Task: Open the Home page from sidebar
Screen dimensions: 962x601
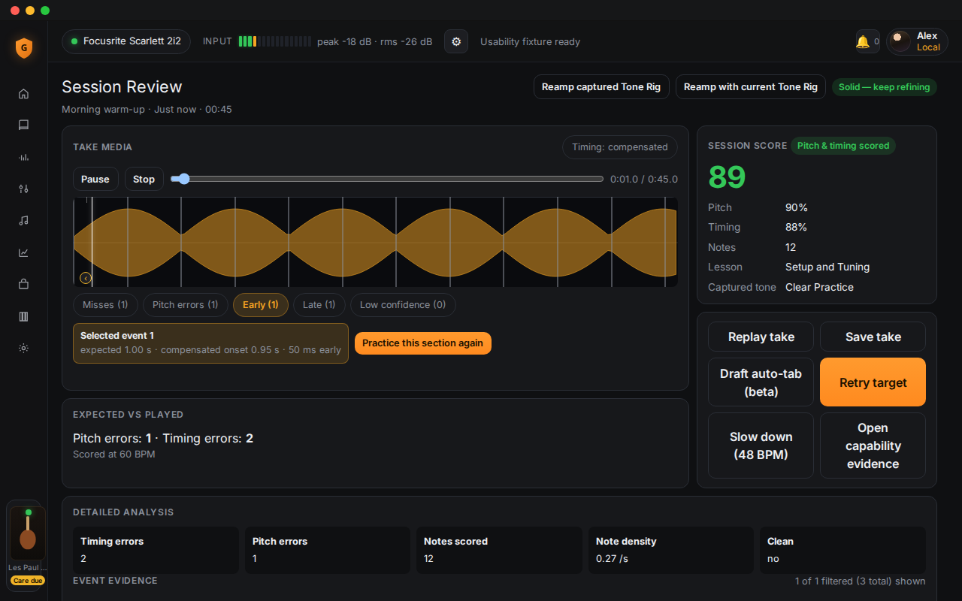Action: click(x=23, y=94)
